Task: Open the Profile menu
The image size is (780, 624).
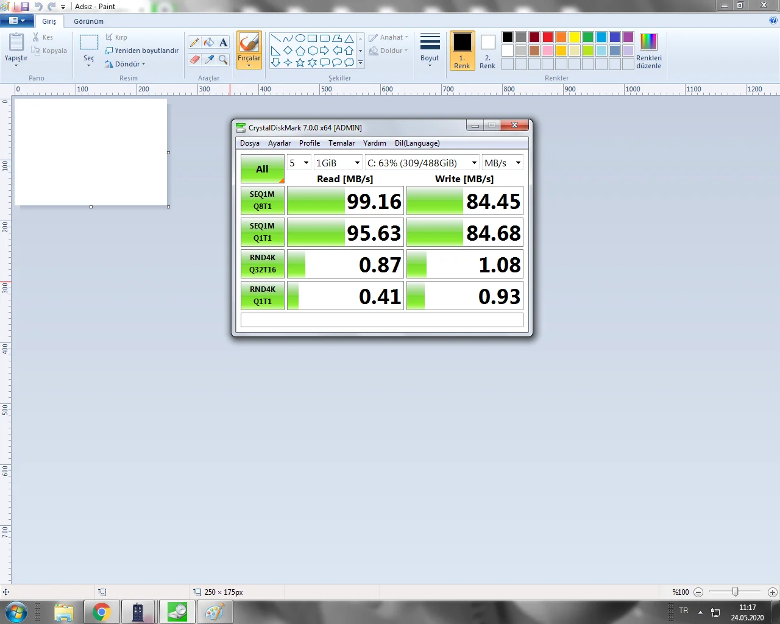Action: 310,143
